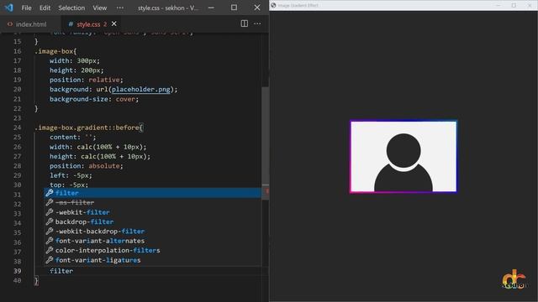This screenshot has width=538, height=302.
Task: Click the style.css hash file icon
Action: [x=71, y=24]
